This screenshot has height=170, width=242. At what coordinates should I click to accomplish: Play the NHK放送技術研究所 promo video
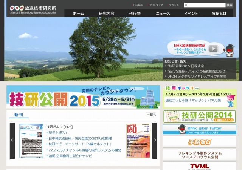point(213,48)
